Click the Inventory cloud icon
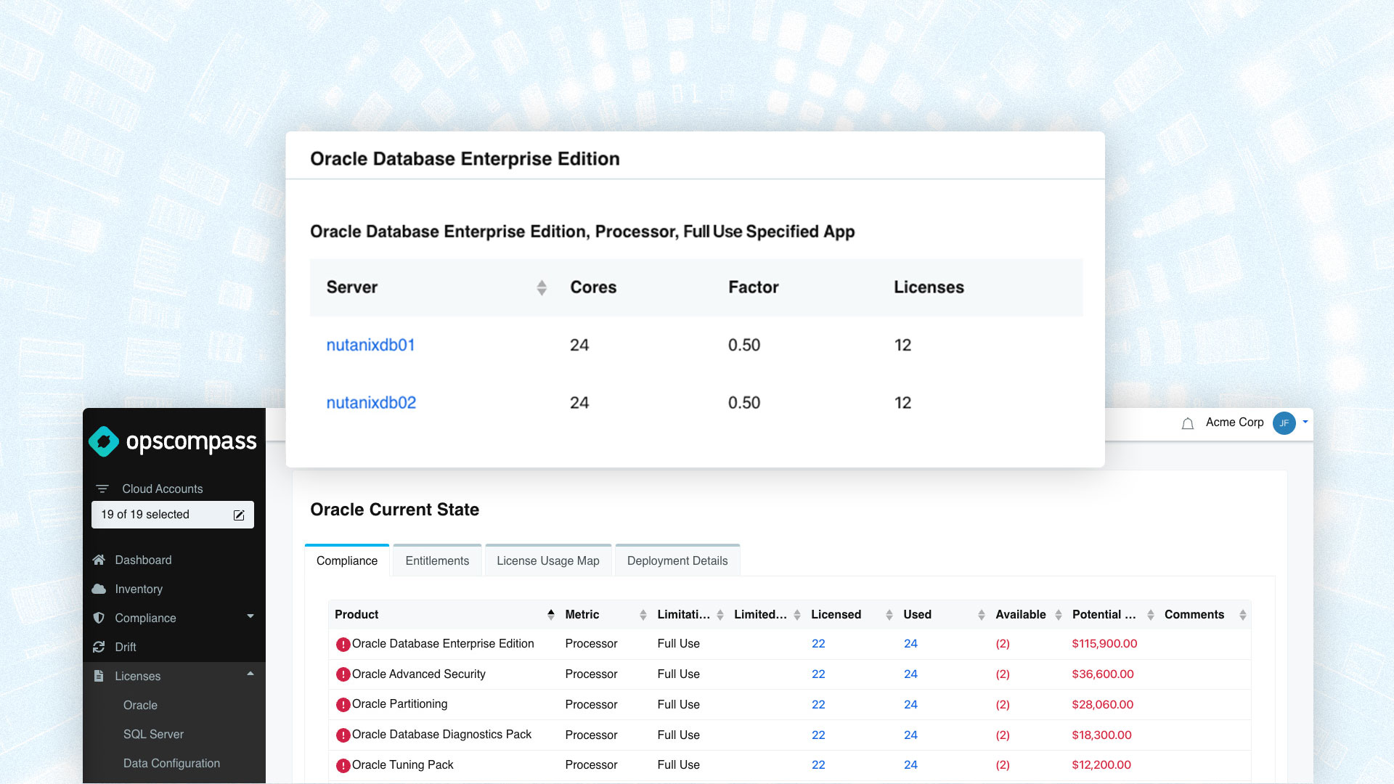The image size is (1394, 784). click(x=99, y=589)
